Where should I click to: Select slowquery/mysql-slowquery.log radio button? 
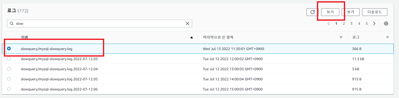9,48
